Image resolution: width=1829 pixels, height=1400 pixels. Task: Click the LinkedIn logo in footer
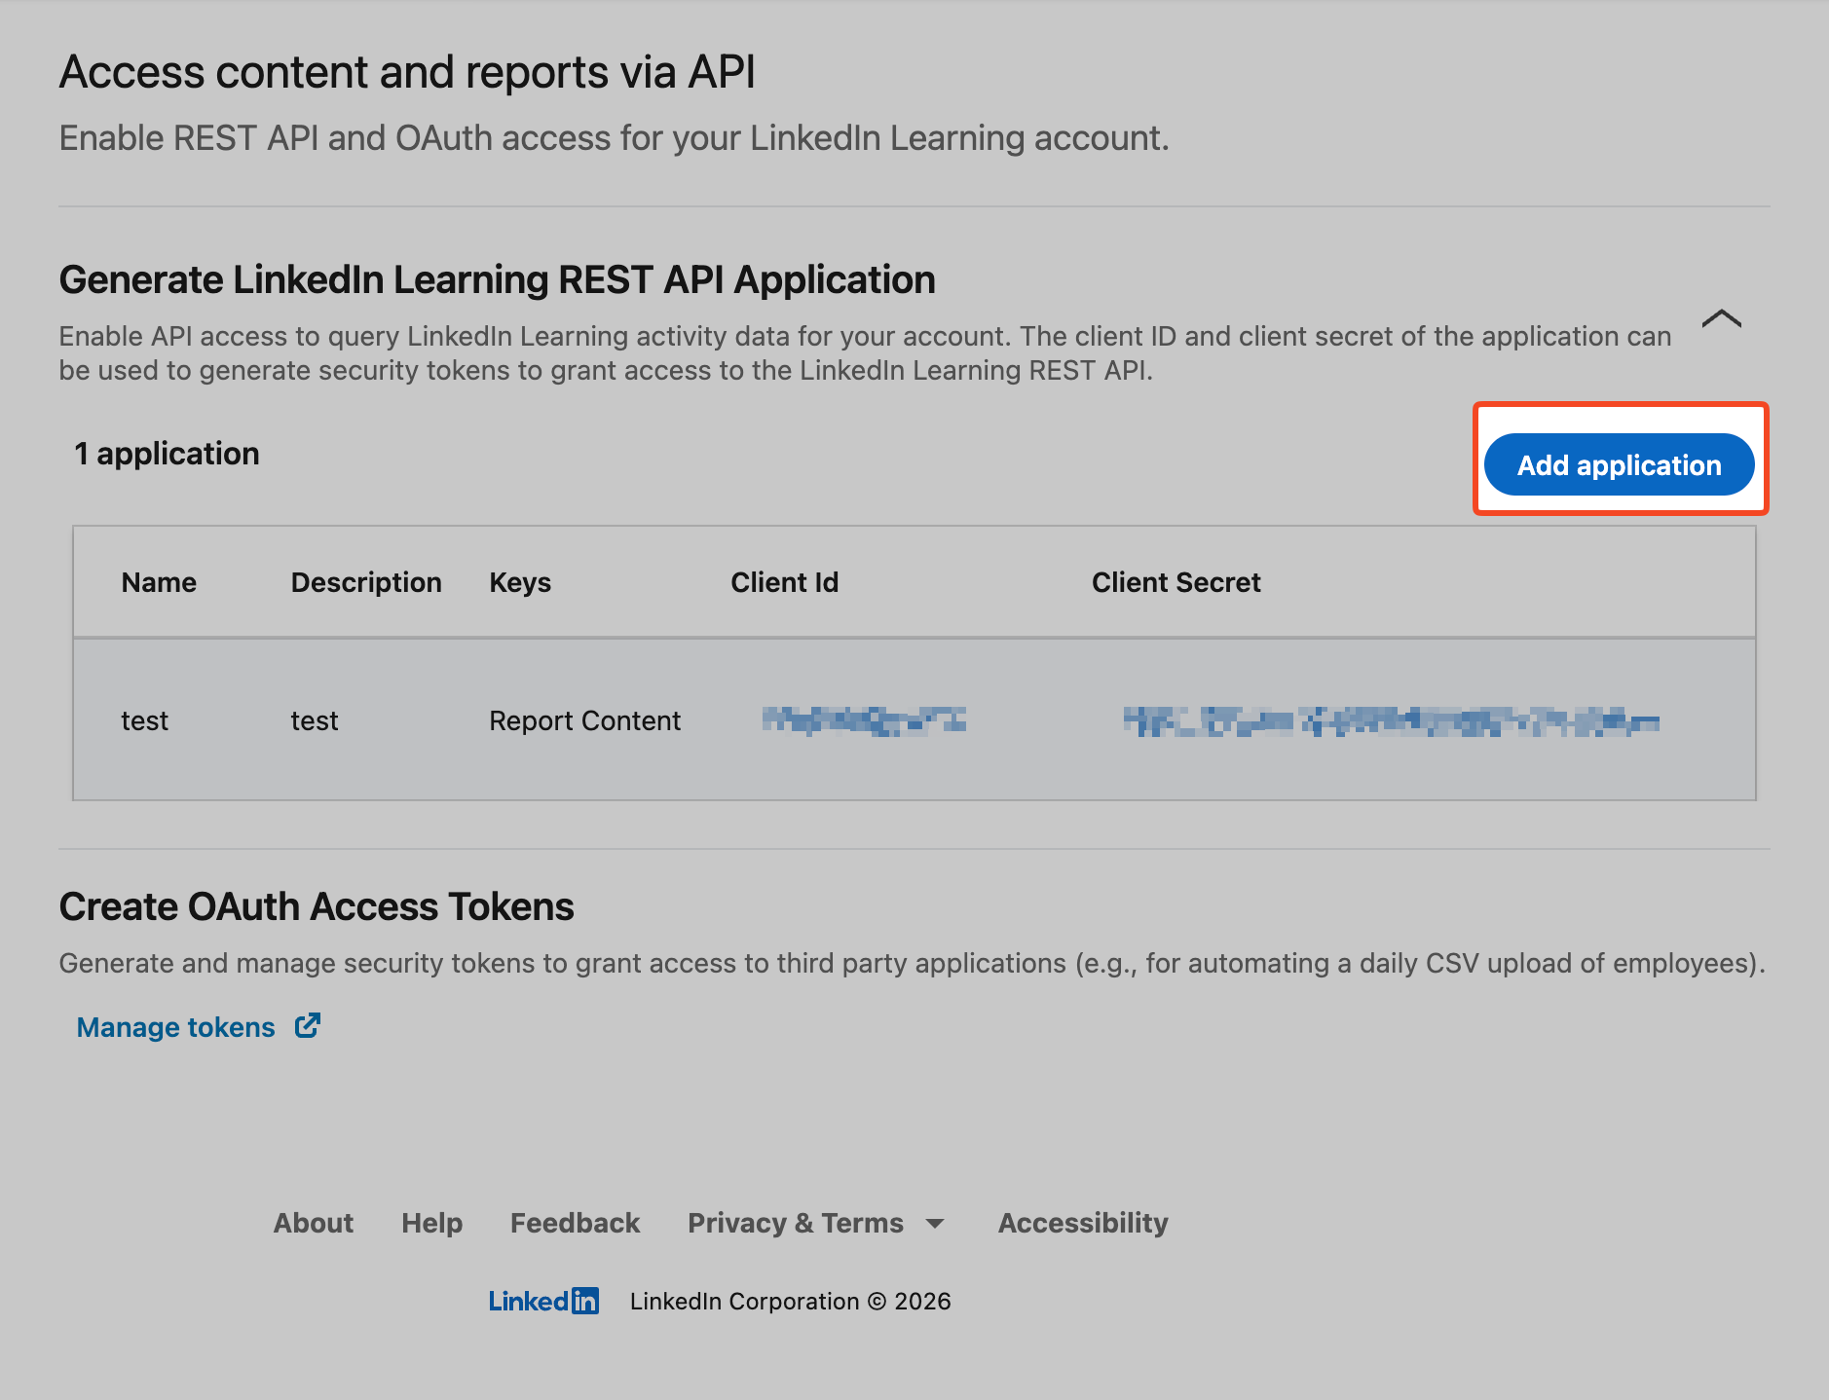coord(543,1301)
